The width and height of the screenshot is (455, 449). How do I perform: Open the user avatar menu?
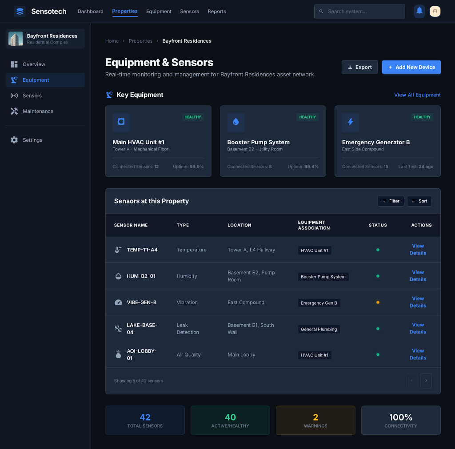click(x=435, y=11)
